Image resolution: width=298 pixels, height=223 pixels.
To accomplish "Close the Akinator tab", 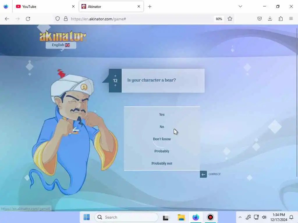I will coord(139,7).
